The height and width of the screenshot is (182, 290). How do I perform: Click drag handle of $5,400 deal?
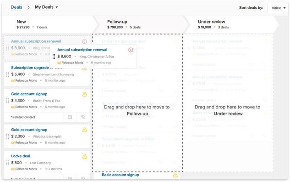(8, 74)
